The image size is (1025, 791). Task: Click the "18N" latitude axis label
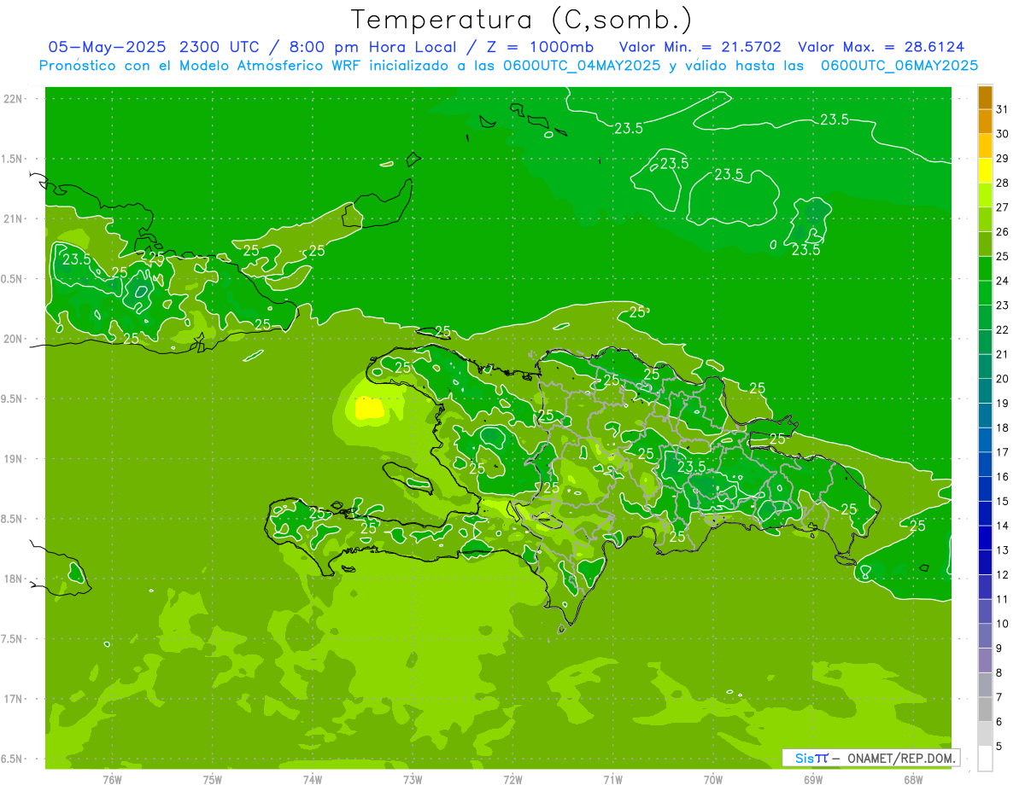point(12,579)
